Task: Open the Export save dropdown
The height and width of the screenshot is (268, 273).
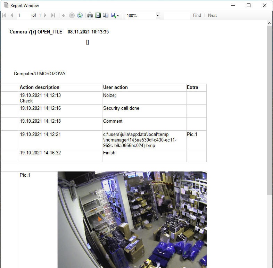Action: click(115, 15)
